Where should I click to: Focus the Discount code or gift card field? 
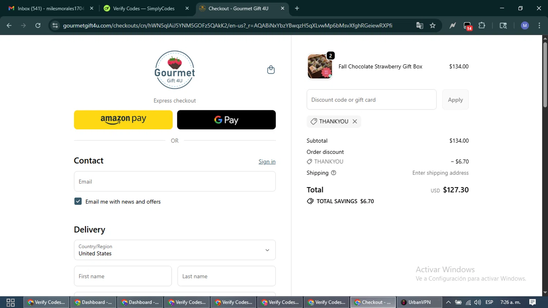click(x=372, y=100)
